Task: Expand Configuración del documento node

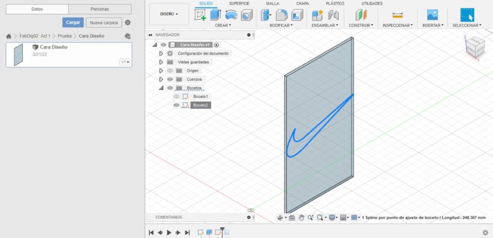Action: tap(161, 54)
